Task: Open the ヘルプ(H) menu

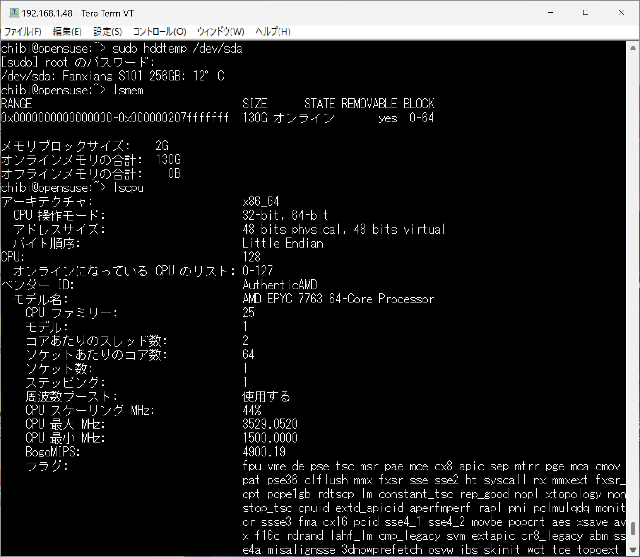Action: pyautogui.click(x=273, y=31)
